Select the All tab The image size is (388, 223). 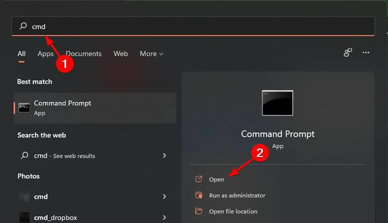22,54
